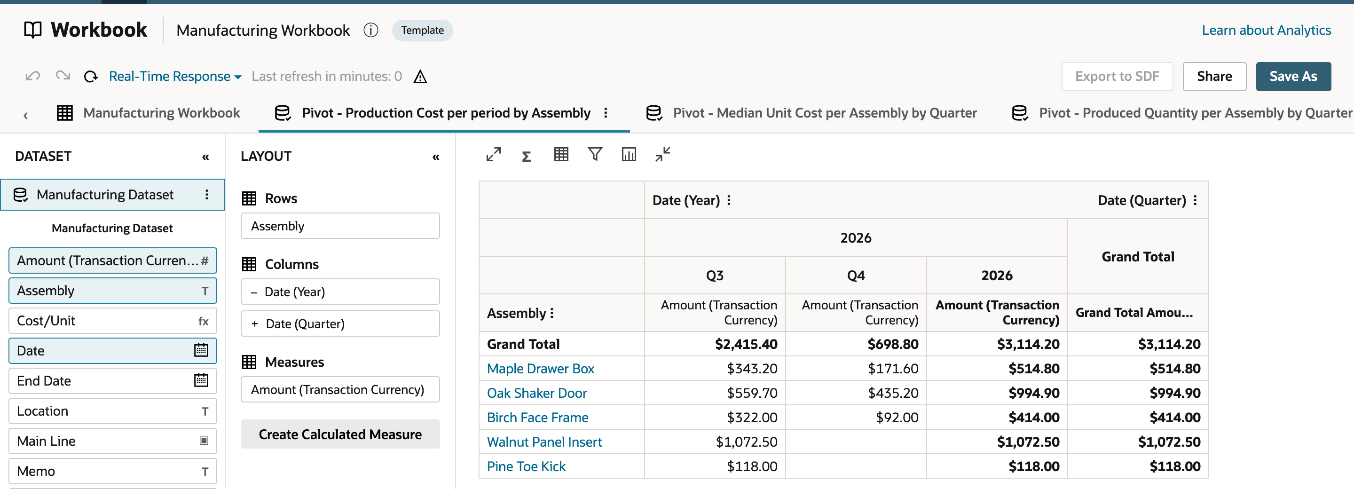Open the active pivot tab options menu
The width and height of the screenshot is (1354, 489).
pyautogui.click(x=606, y=113)
